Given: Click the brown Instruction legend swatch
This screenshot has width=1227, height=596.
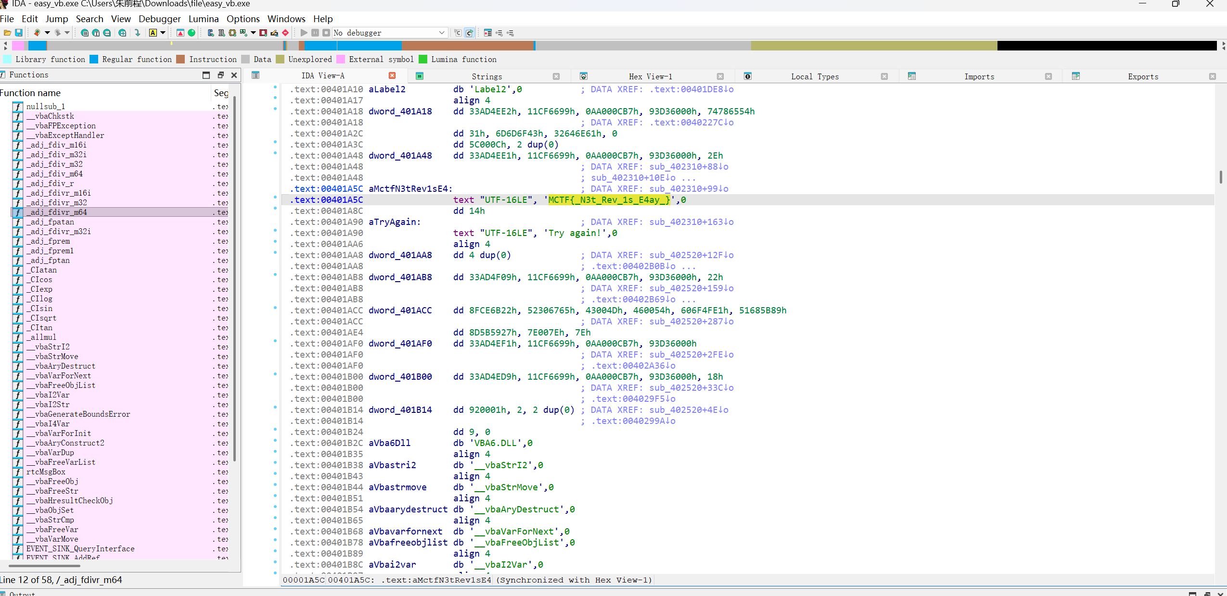Looking at the screenshot, I should pyautogui.click(x=181, y=59).
